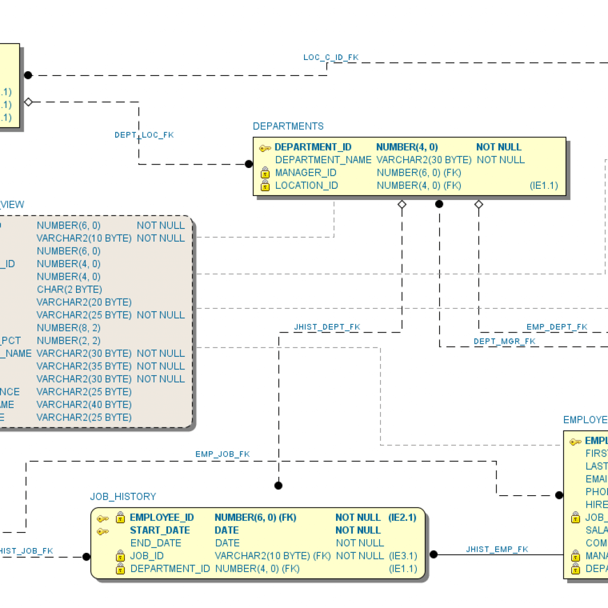Toggle the diamond connector on the DEPT_MGR_FK line

[479, 204]
